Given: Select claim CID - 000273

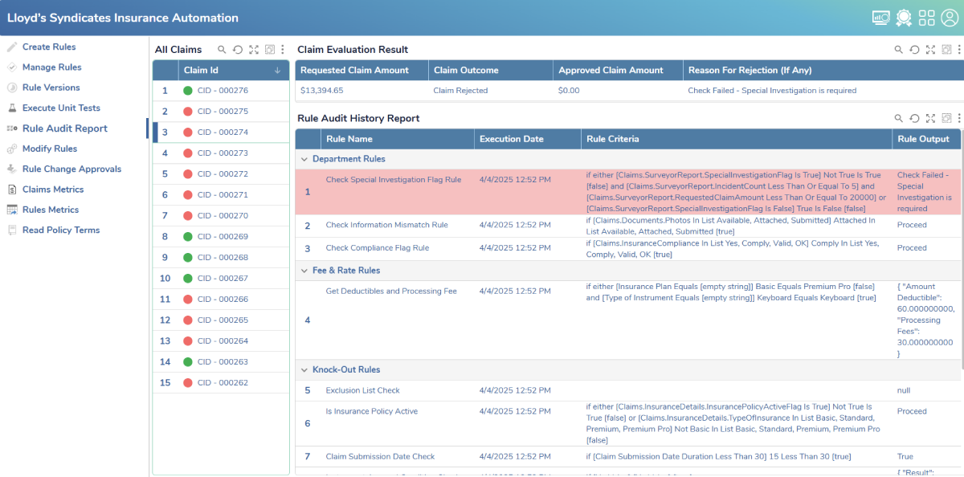Looking at the screenshot, I should click(221, 153).
